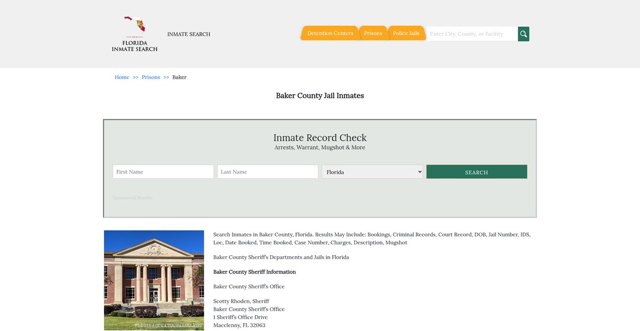This screenshot has height=331, width=640.
Task: Click the Scotty Rhoden, Sheriff text
Action: (241, 301)
